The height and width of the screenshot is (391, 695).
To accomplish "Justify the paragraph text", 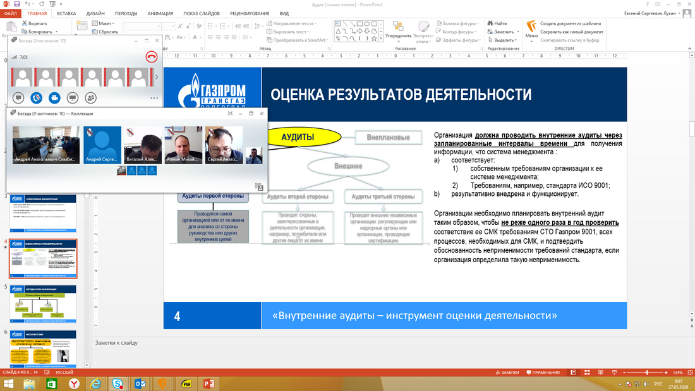I will 234,38.
